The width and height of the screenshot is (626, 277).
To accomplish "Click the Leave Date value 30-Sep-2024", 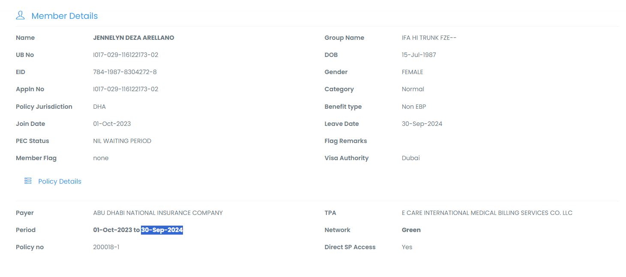I will point(422,124).
